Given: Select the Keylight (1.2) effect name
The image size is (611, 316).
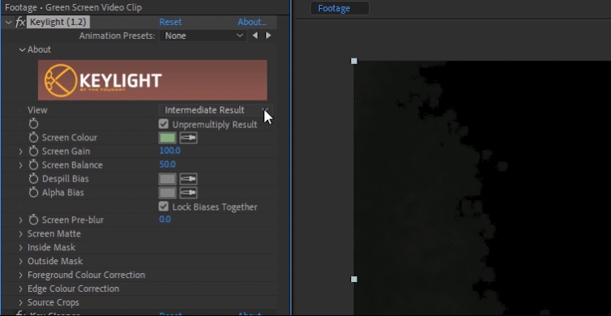Looking at the screenshot, I should tap(58, 22).
